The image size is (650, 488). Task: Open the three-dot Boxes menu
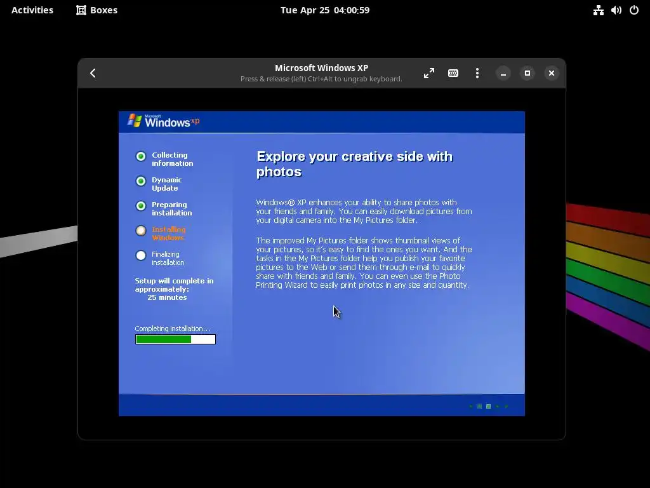pos(477,74)
